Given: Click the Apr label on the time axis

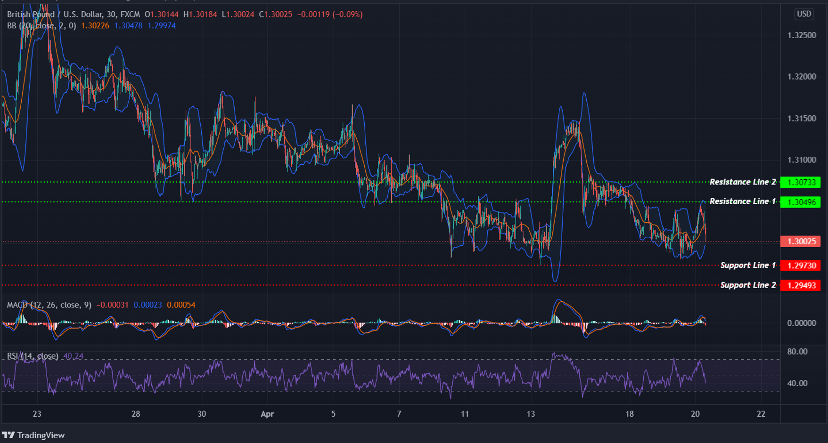Looking at the screenshot, I should click(267, 415).
